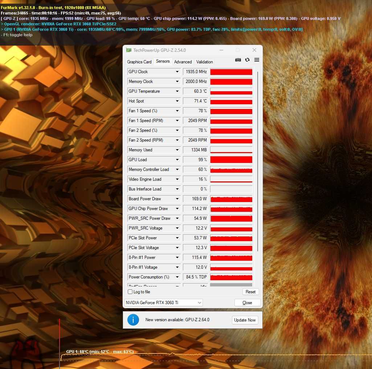Open the Fan 1 Speed (RPM) dropdown
This screenshot has width=372, height=369.
tap(177, 121)
